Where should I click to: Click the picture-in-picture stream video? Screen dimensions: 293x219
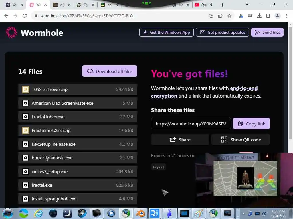coord(244,180)
